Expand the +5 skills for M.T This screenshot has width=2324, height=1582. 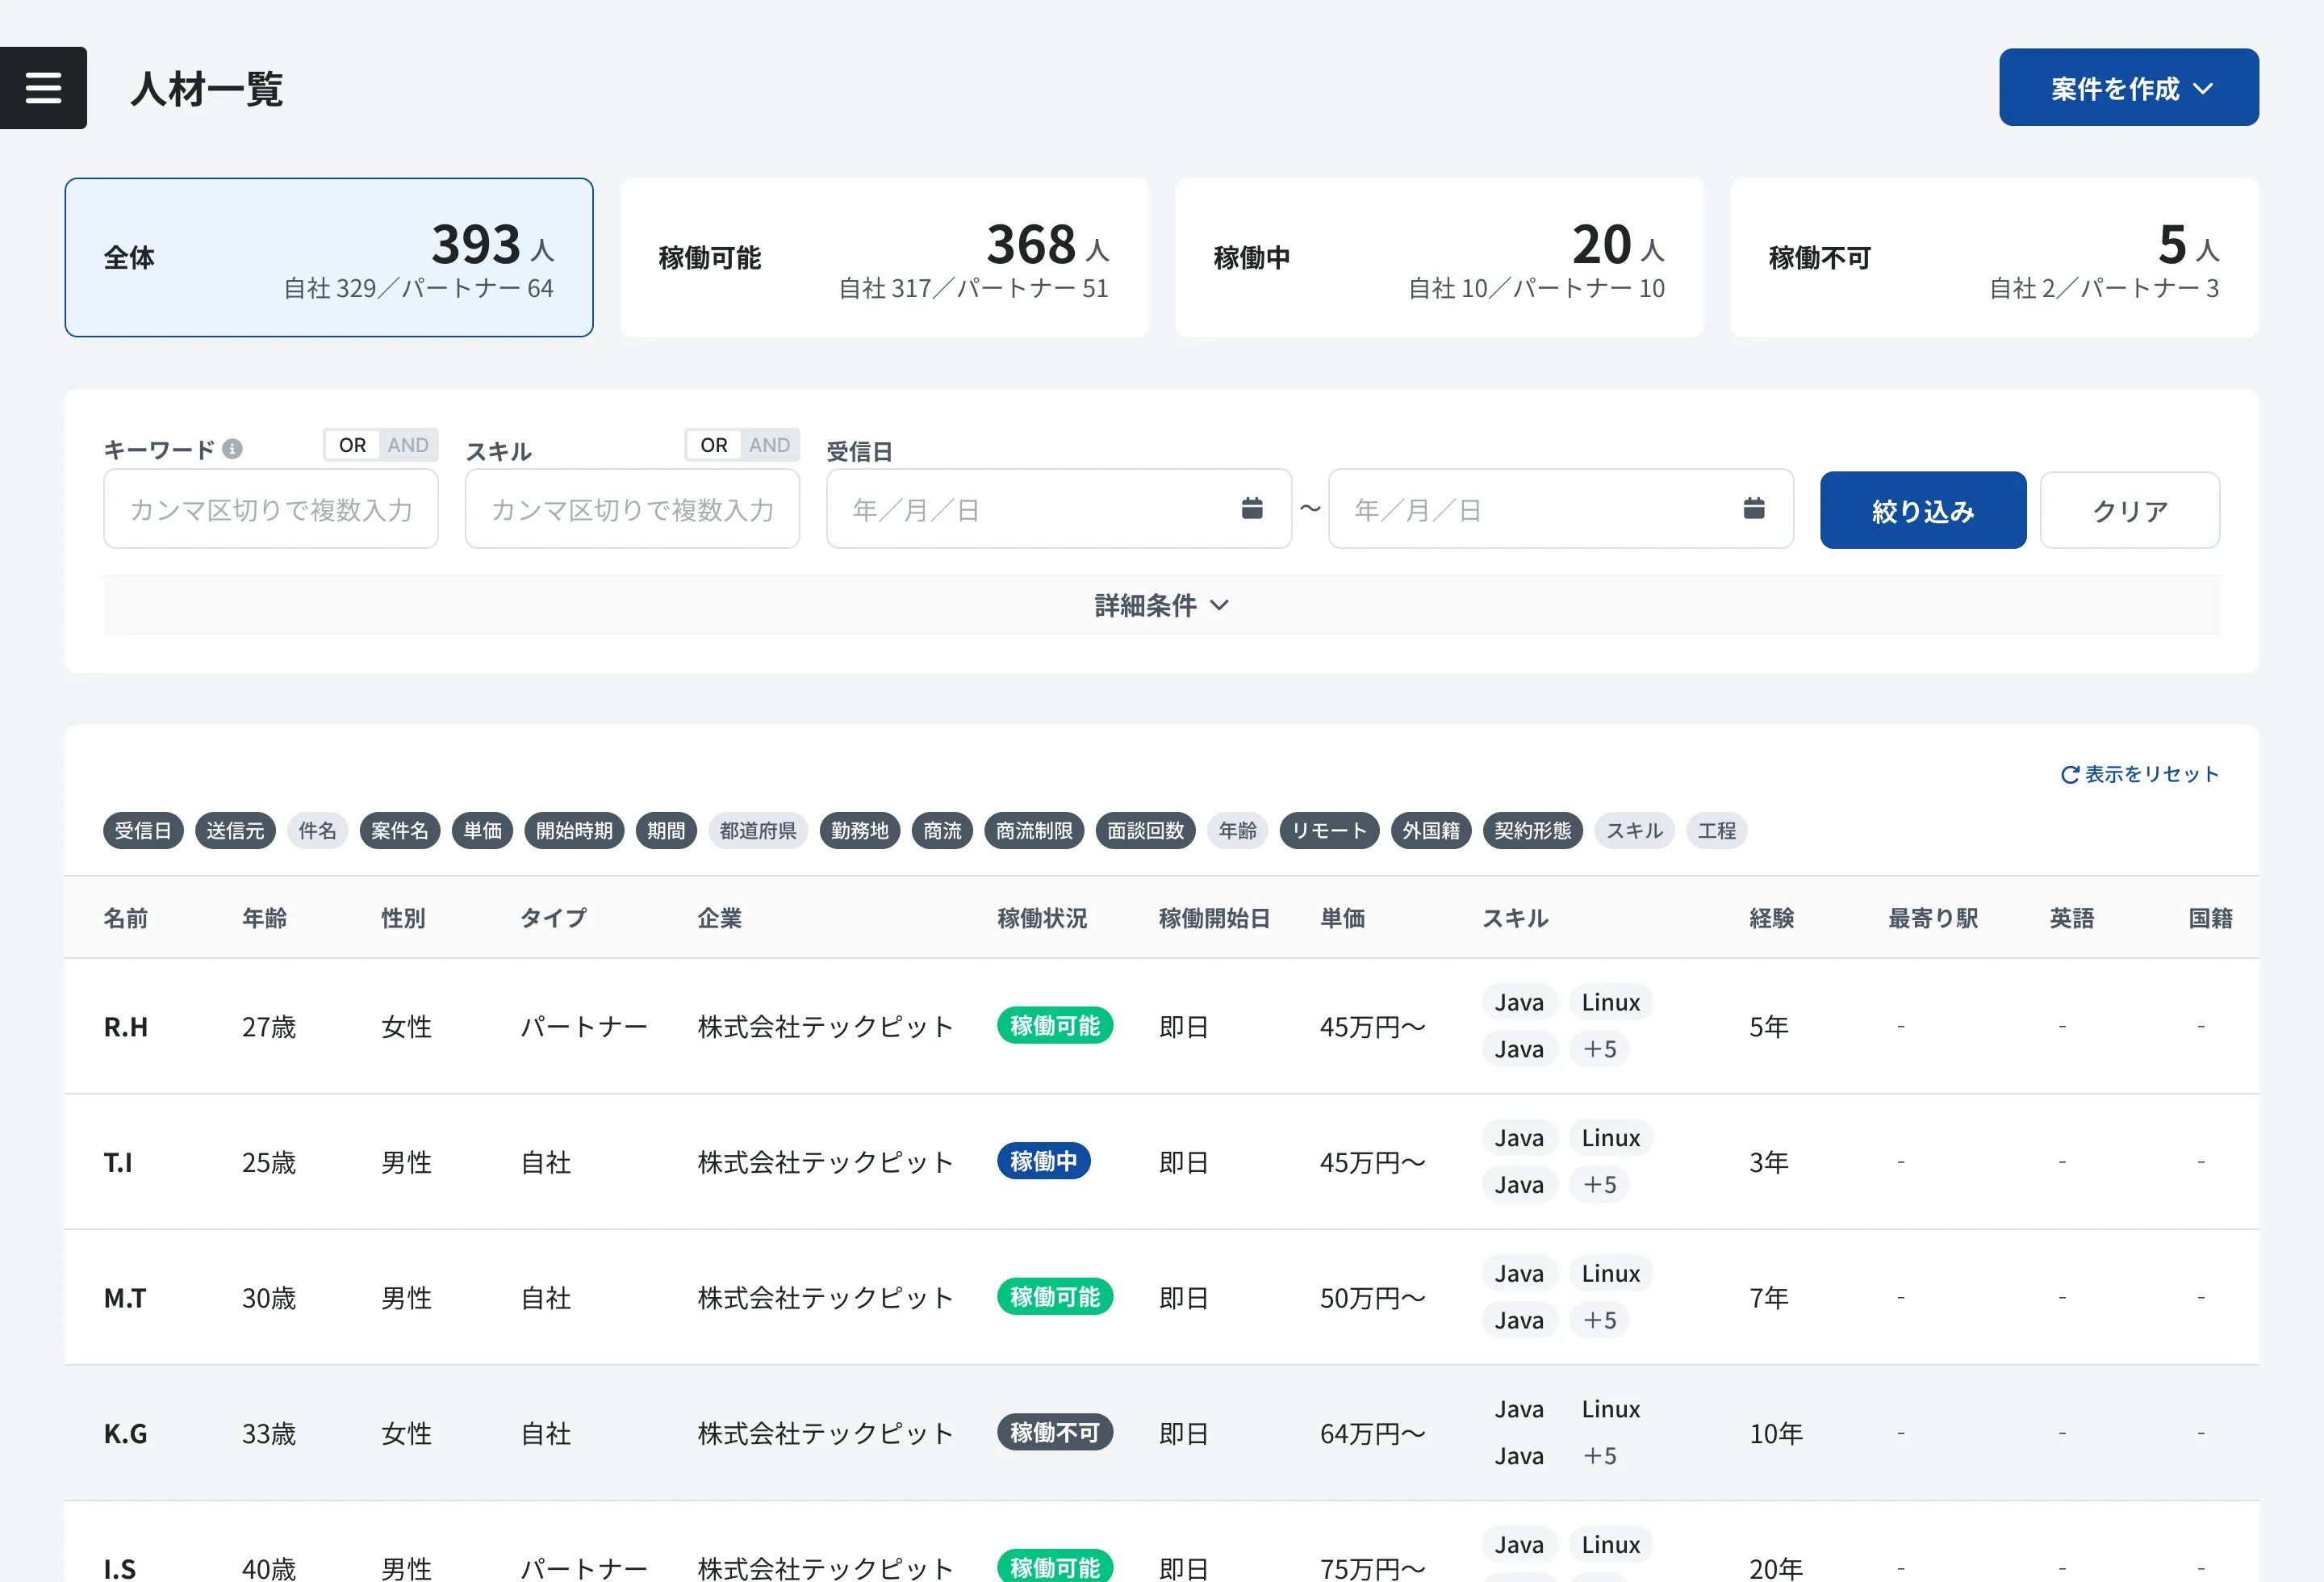click(x=1599, y=1320)
